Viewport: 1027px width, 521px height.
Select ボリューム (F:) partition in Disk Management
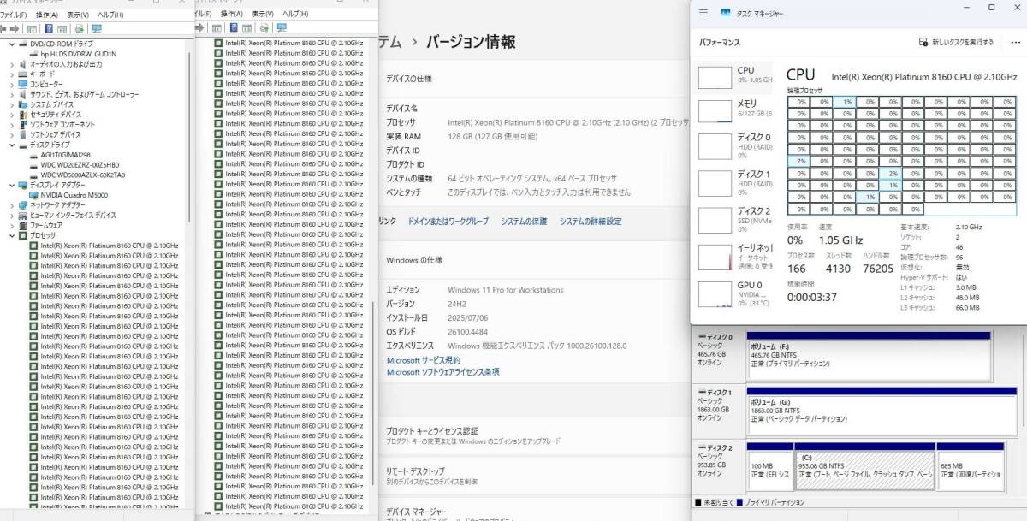coord(869,354)
